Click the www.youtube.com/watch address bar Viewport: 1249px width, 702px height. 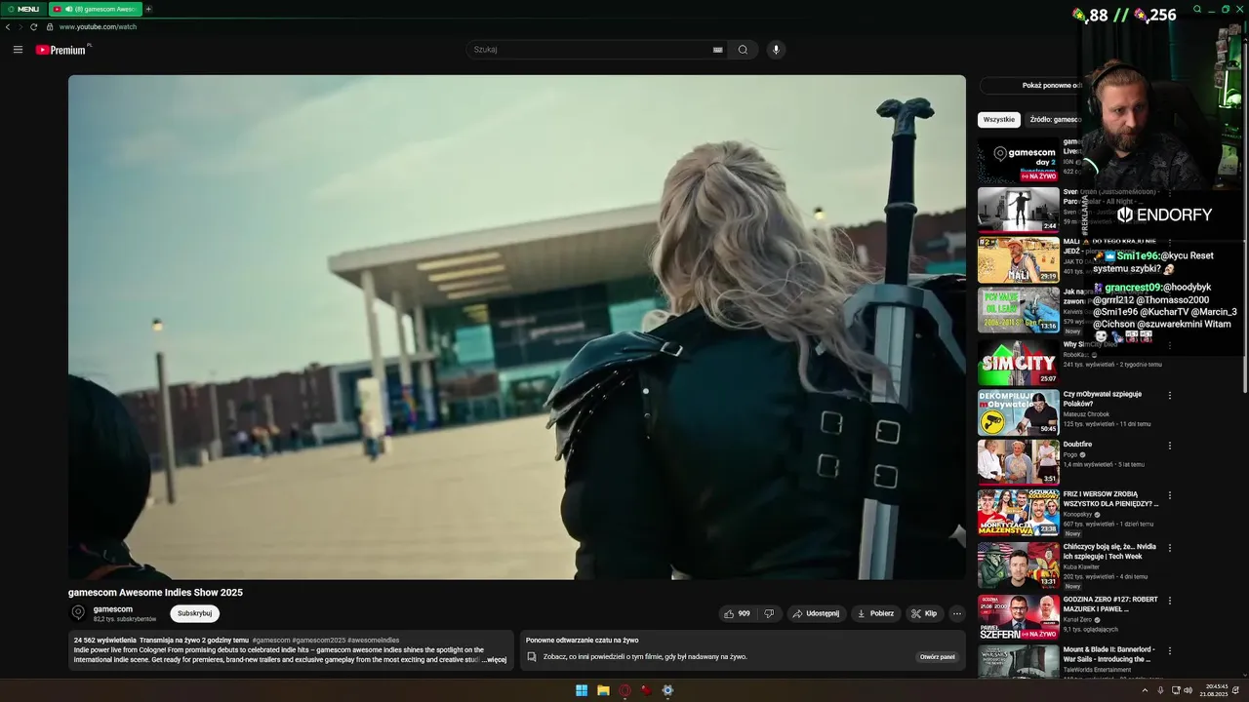point(98,26)
